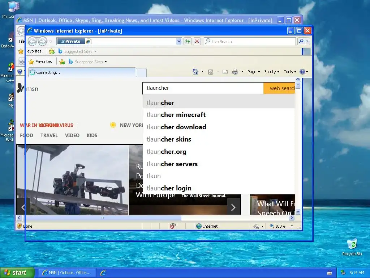Select the Connecting... tab

pos(82,72)
